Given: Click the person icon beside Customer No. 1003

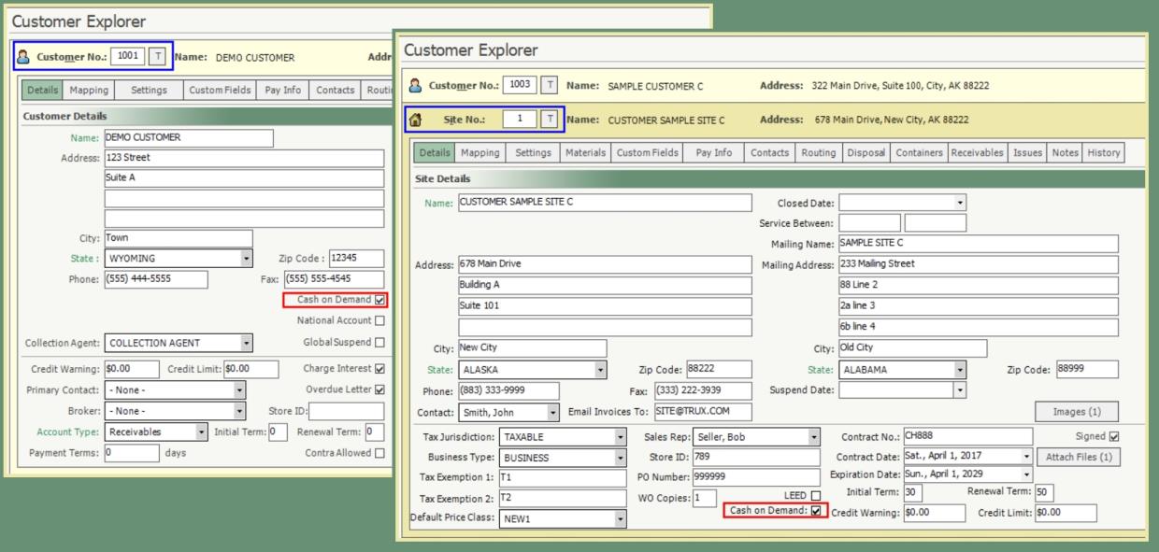Looking at the screenshot, I should point(417,86).
